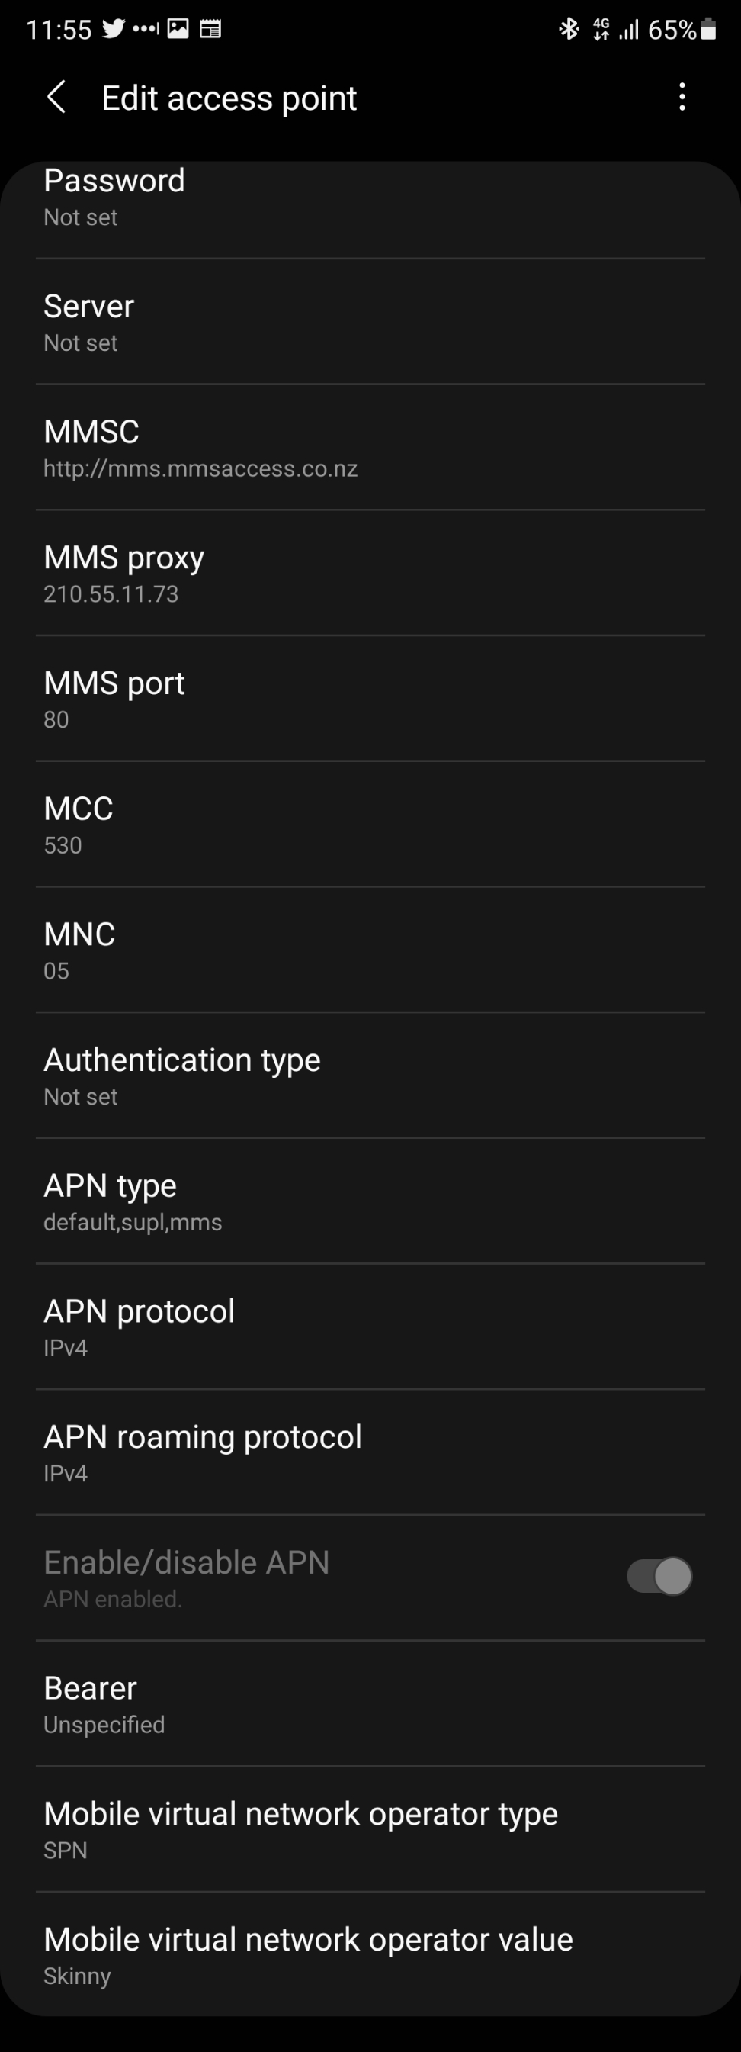Open Mobile virtual network operator type
Screen dimensions: 741x2052
370,1830
